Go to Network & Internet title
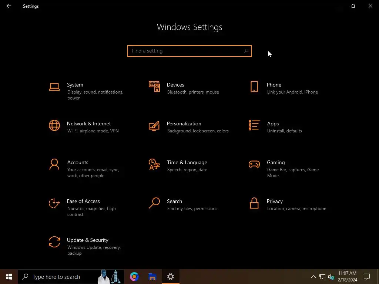The image size is (379, 284). tap(89, 124)
